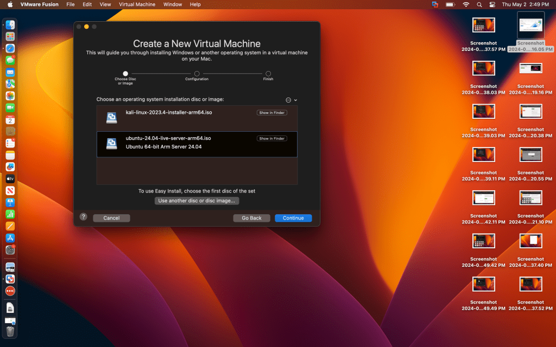Expand the ellipsis options dropdown above the list
Screen dimensions: 556x347
291,100
